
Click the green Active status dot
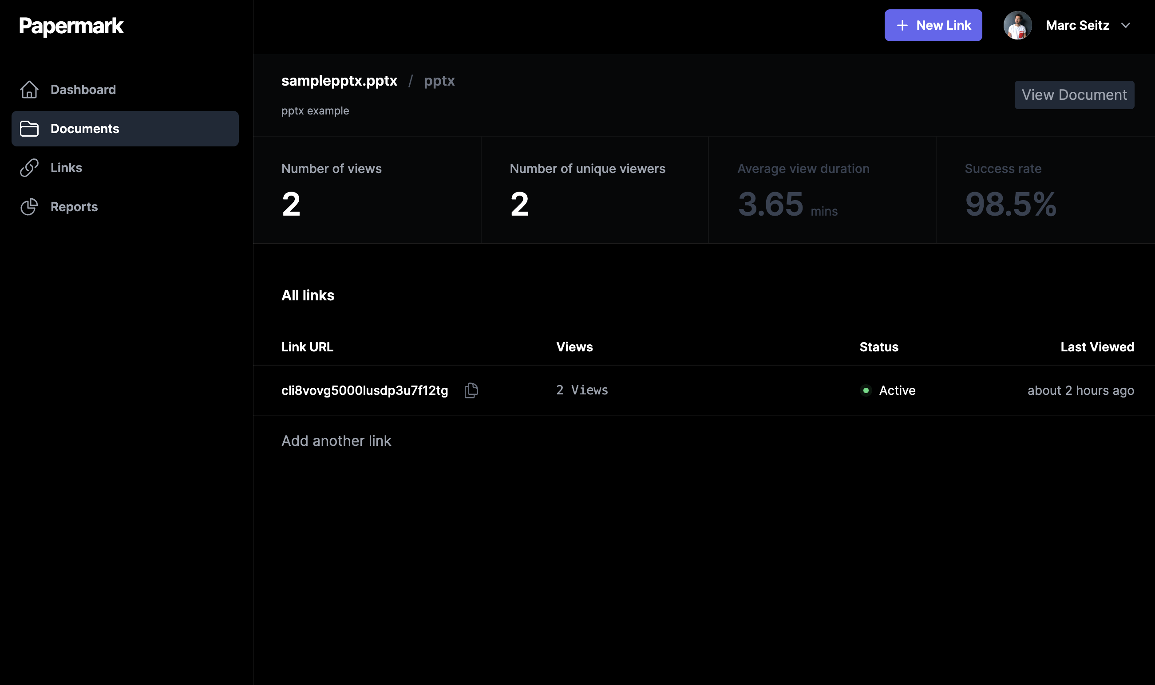pyautogui.click(x=866, y=390)
